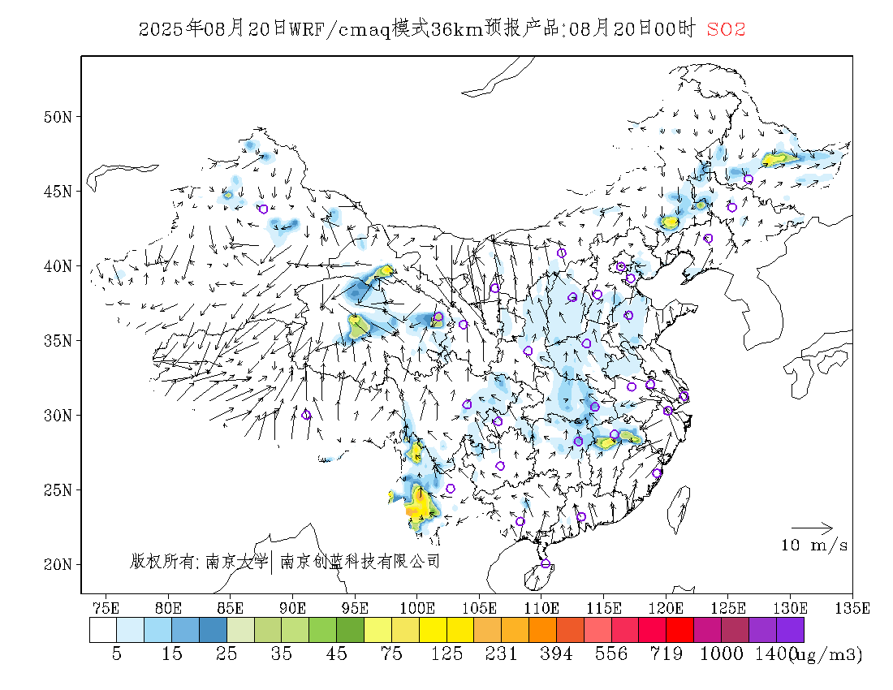Click the 40N latitude axis label

click(58, 266)
